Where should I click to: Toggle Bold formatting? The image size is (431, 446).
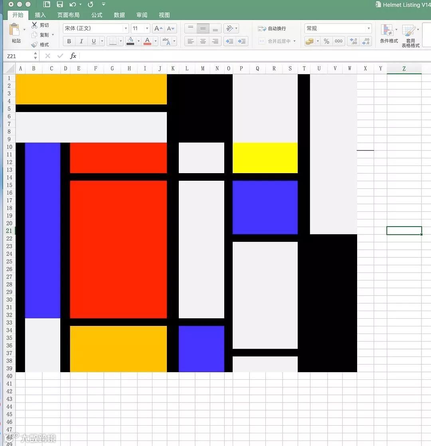[69, 41]
